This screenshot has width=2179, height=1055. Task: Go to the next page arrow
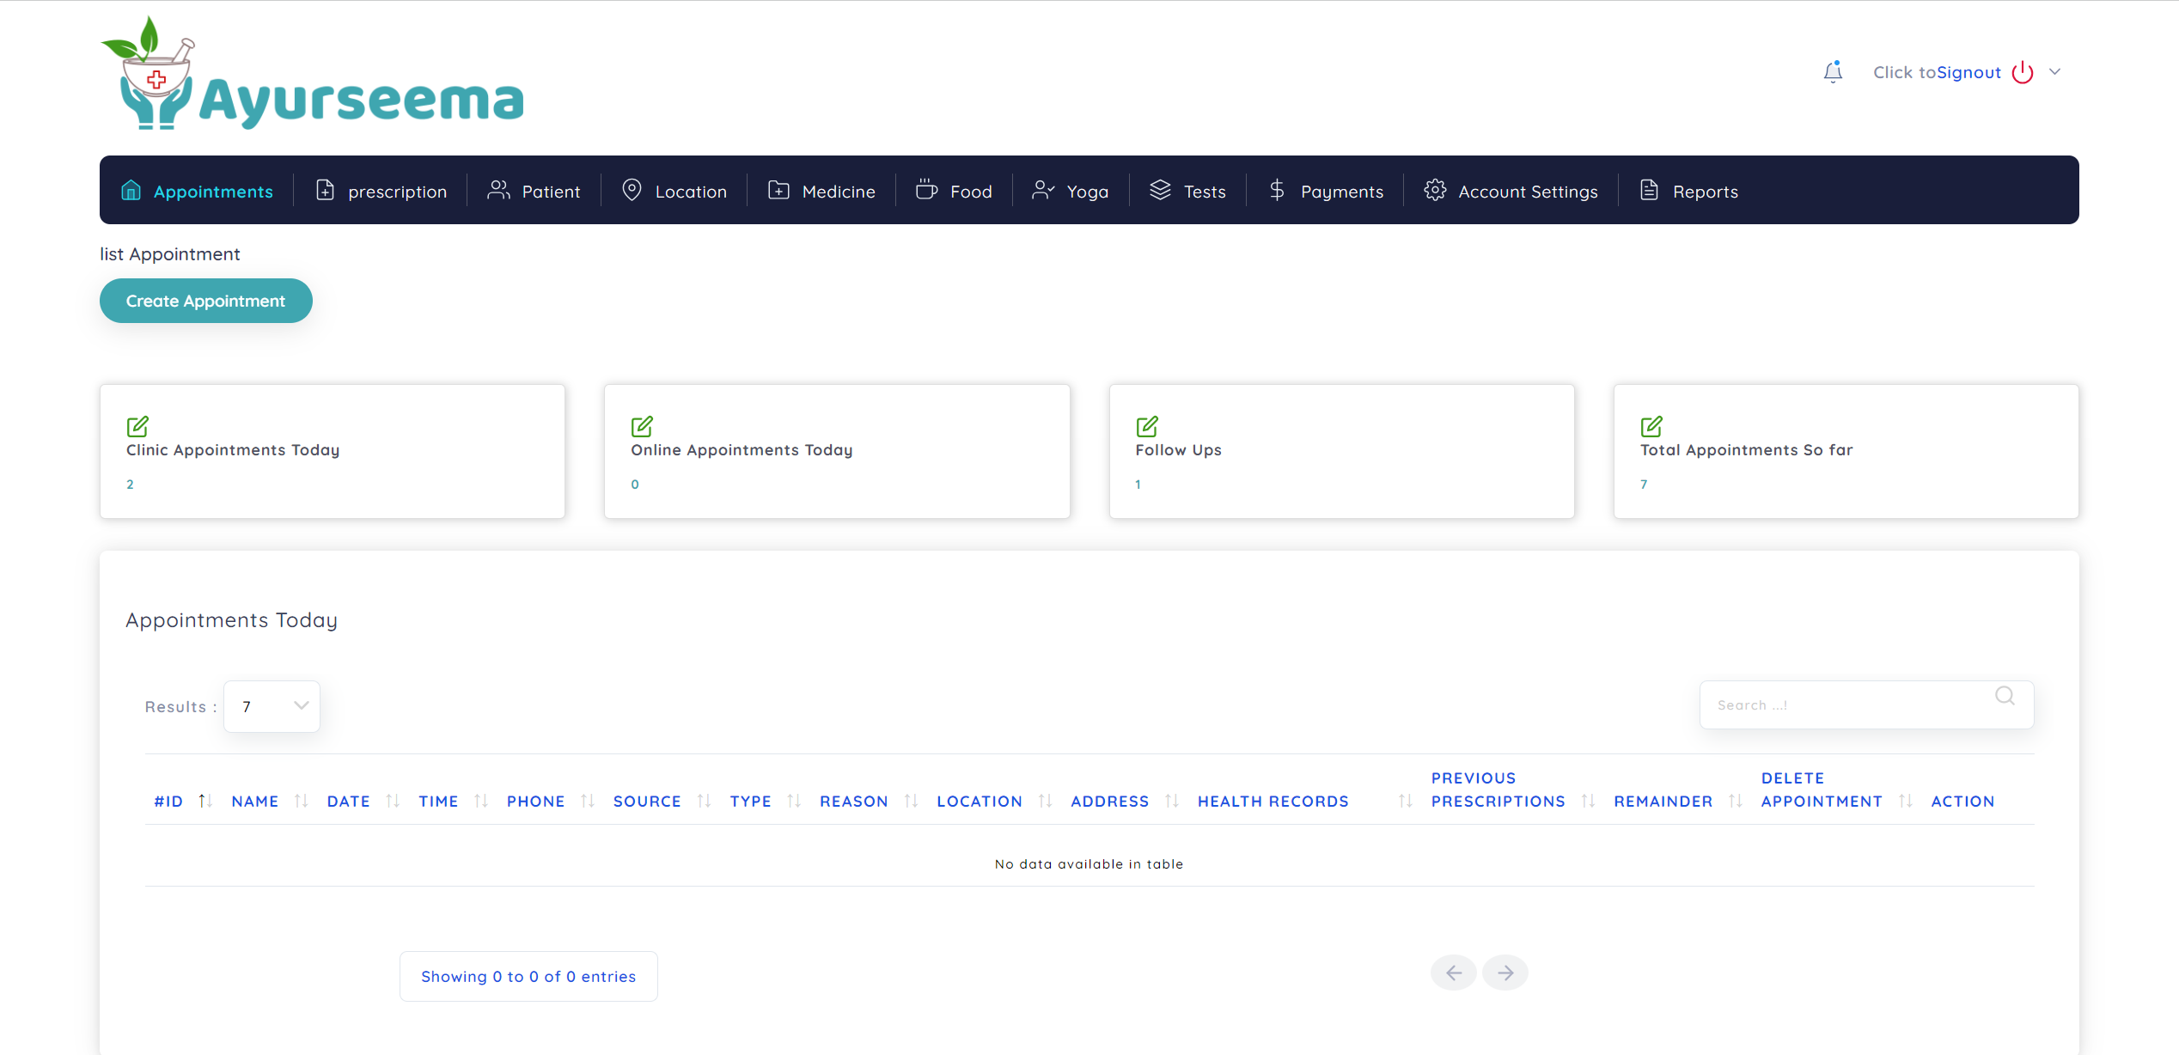1505,973
